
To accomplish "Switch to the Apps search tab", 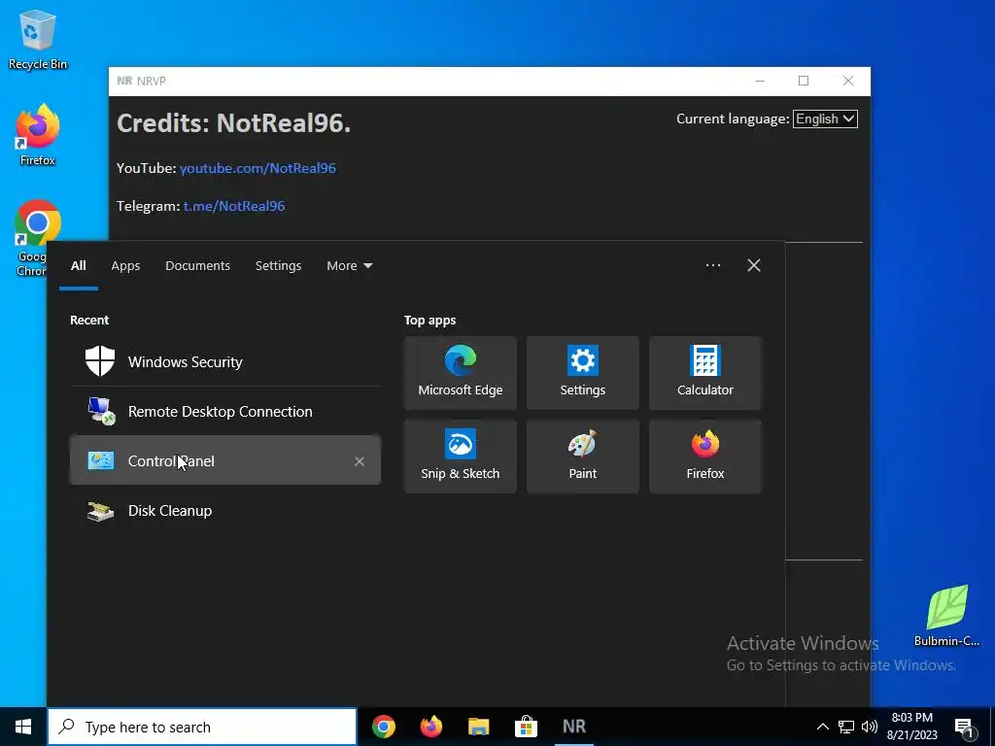I will (125, 266).
